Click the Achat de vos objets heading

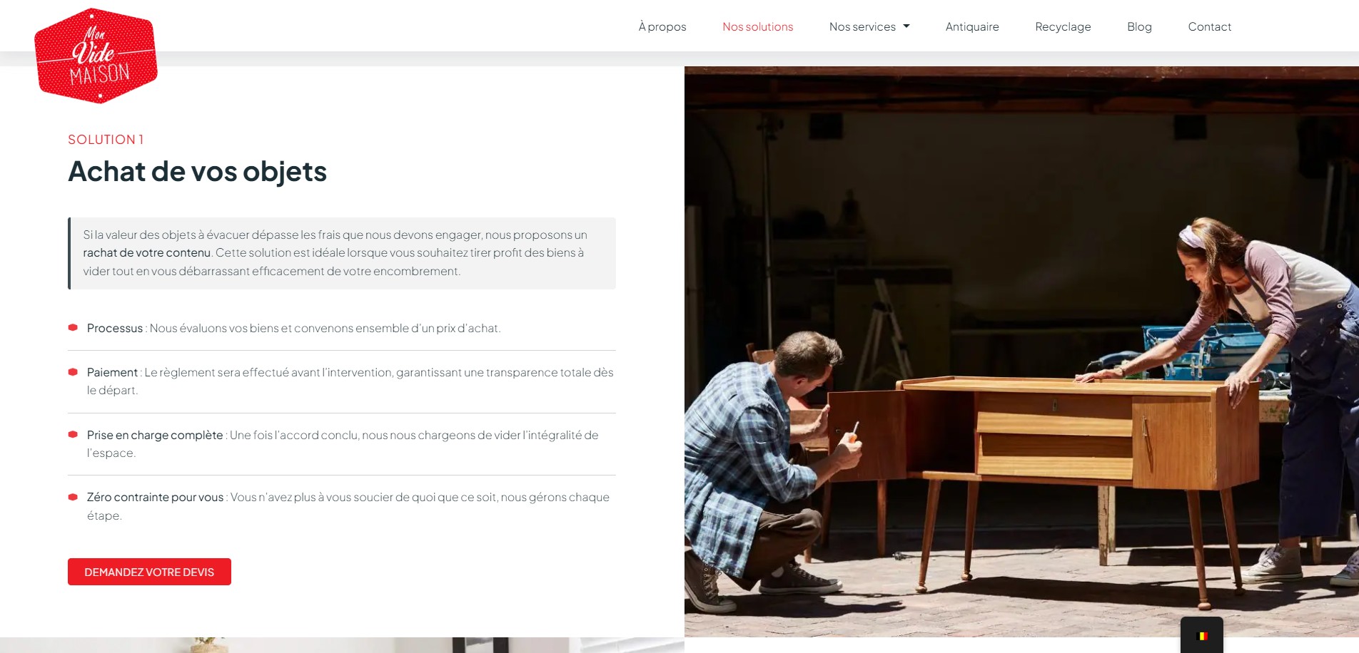click(197, 172)
